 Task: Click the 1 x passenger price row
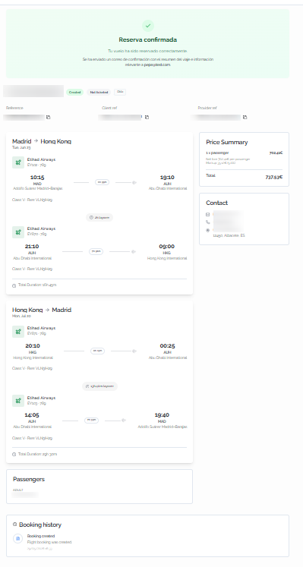244,153
